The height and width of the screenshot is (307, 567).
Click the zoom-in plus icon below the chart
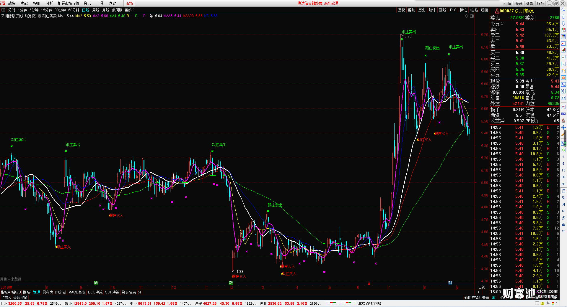[x=479, y=292]
